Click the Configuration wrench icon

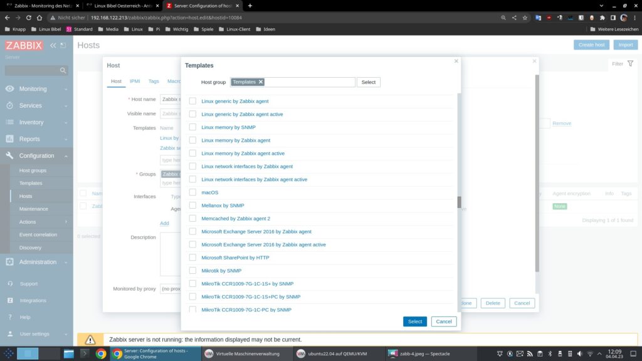tap(10, 155)
